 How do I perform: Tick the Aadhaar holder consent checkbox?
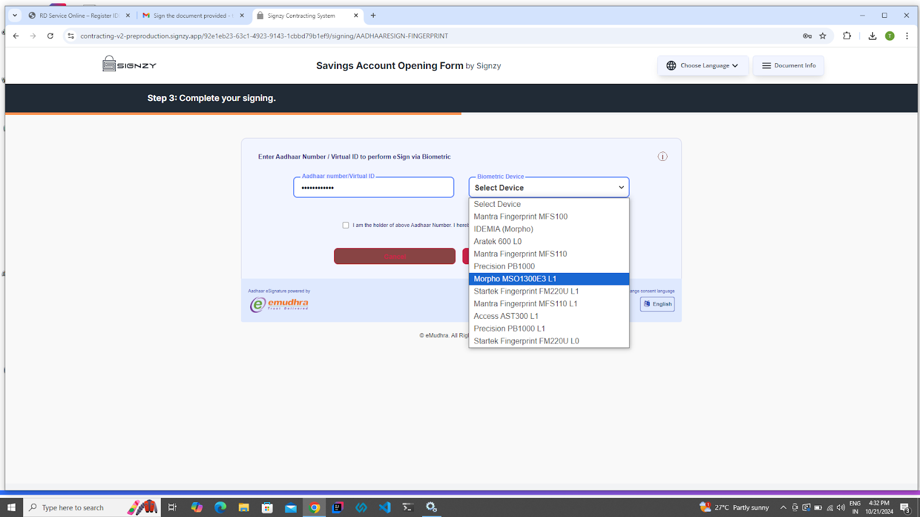346,225
